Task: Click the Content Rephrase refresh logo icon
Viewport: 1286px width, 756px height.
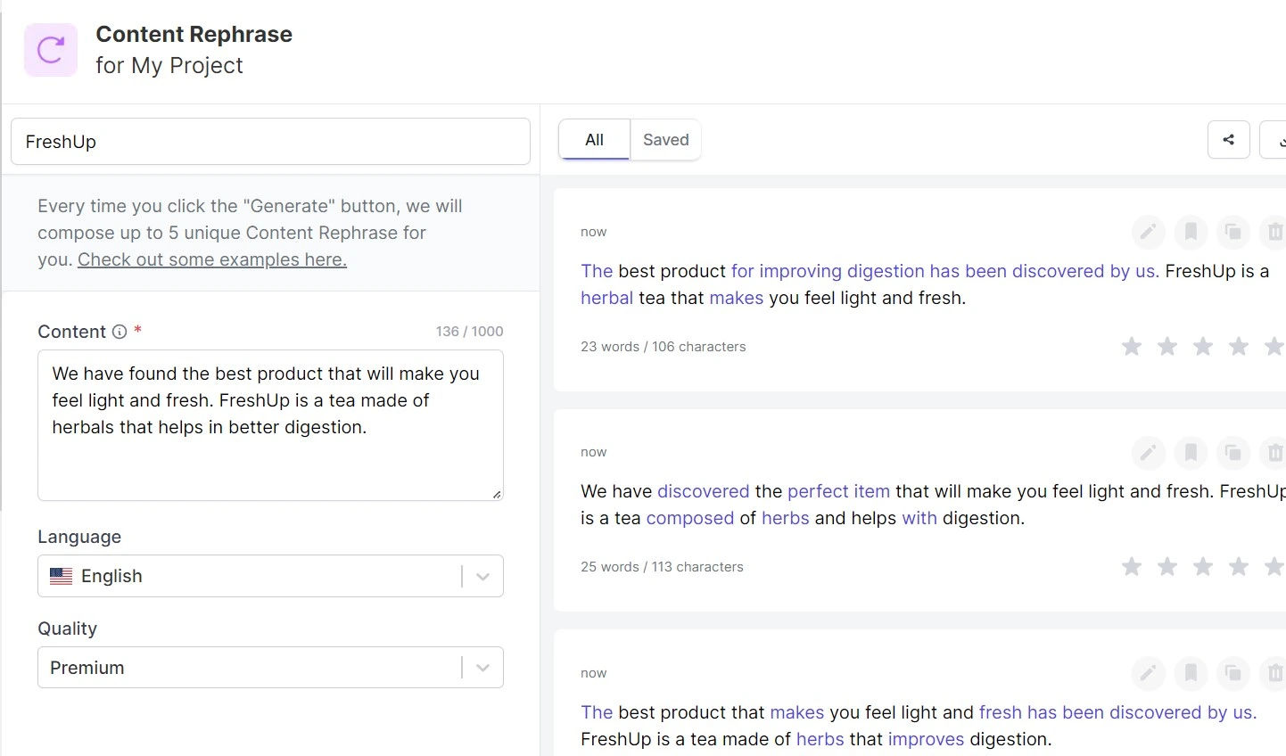Action: coord(51,50)
